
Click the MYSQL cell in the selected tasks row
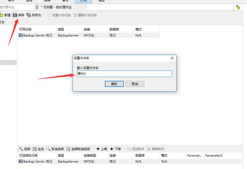[89, 161]
